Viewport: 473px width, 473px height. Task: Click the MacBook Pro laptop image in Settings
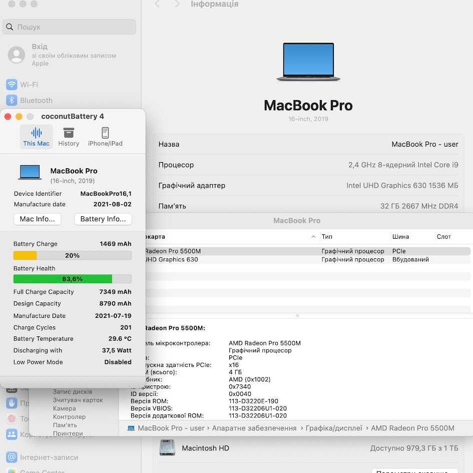(308, 62)
